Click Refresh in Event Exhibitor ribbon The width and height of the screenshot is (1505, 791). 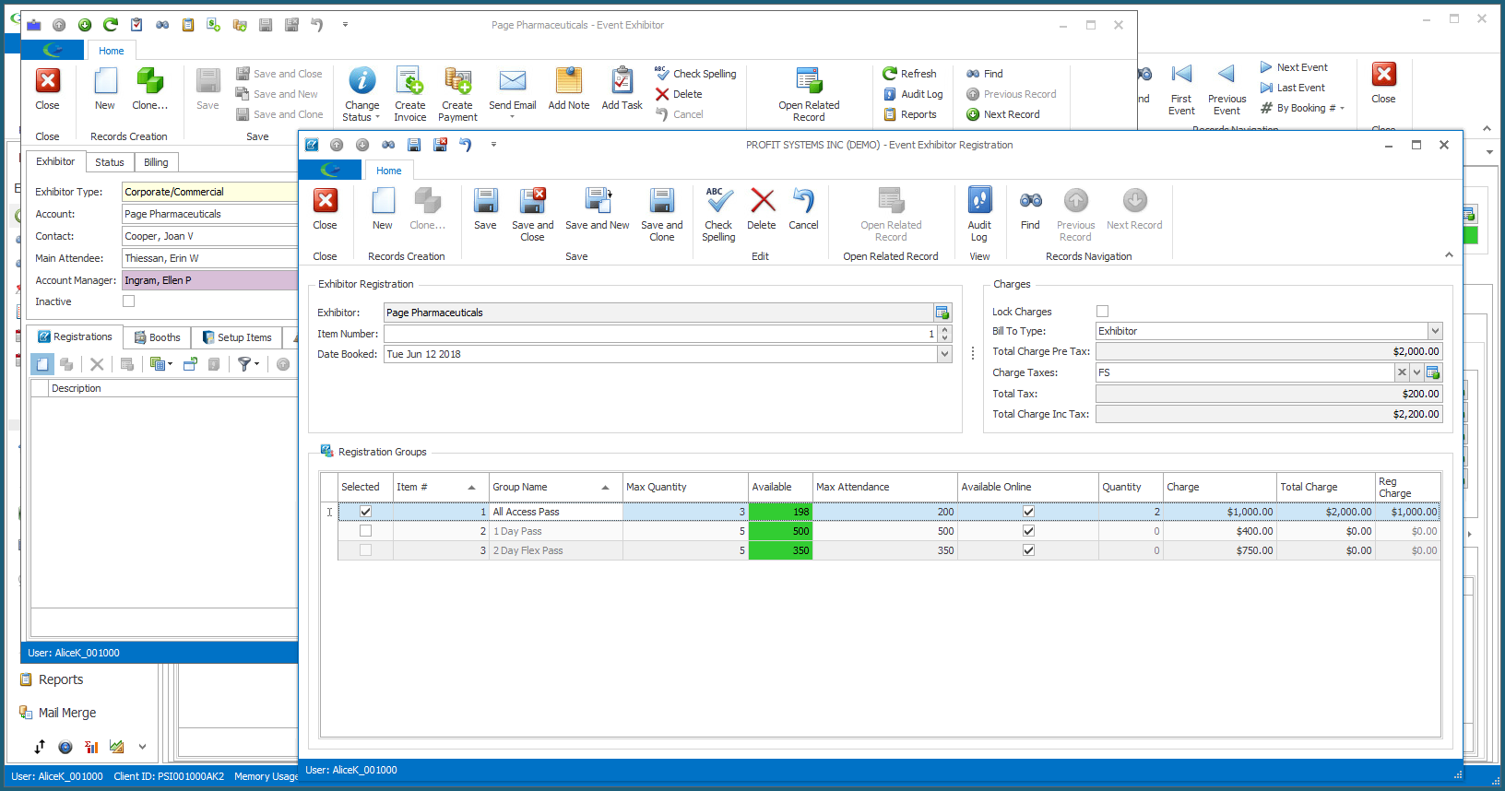(909, 74)
